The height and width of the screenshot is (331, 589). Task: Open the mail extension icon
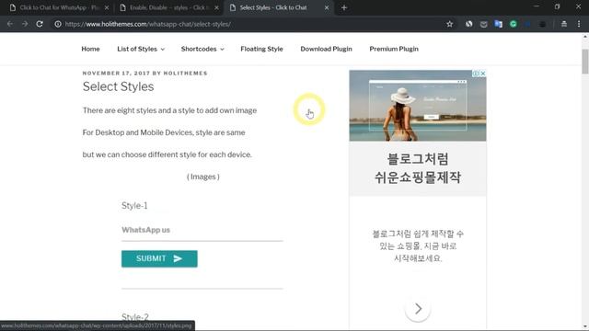click(x=484, y=24)
